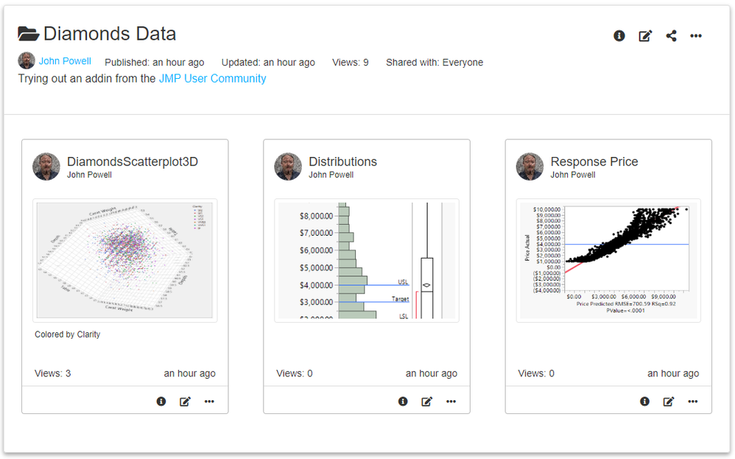Open the Distributions histogram thumbnail
The image size is (735, 459).
[366, 260]
